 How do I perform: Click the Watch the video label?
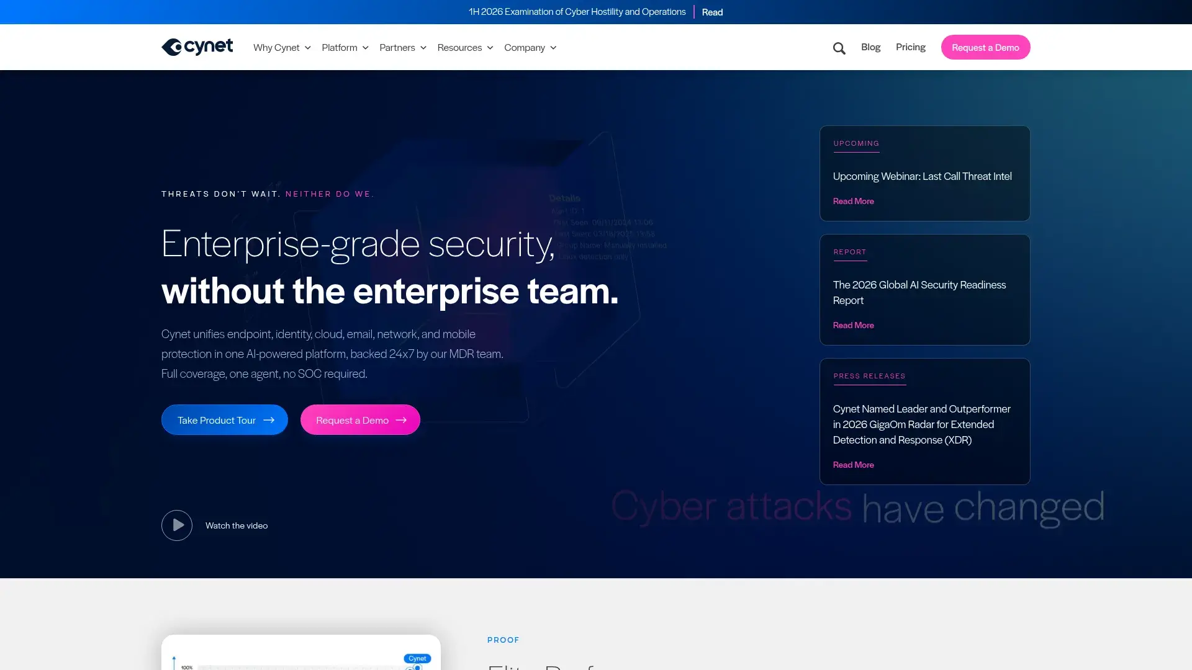(237, 525)
